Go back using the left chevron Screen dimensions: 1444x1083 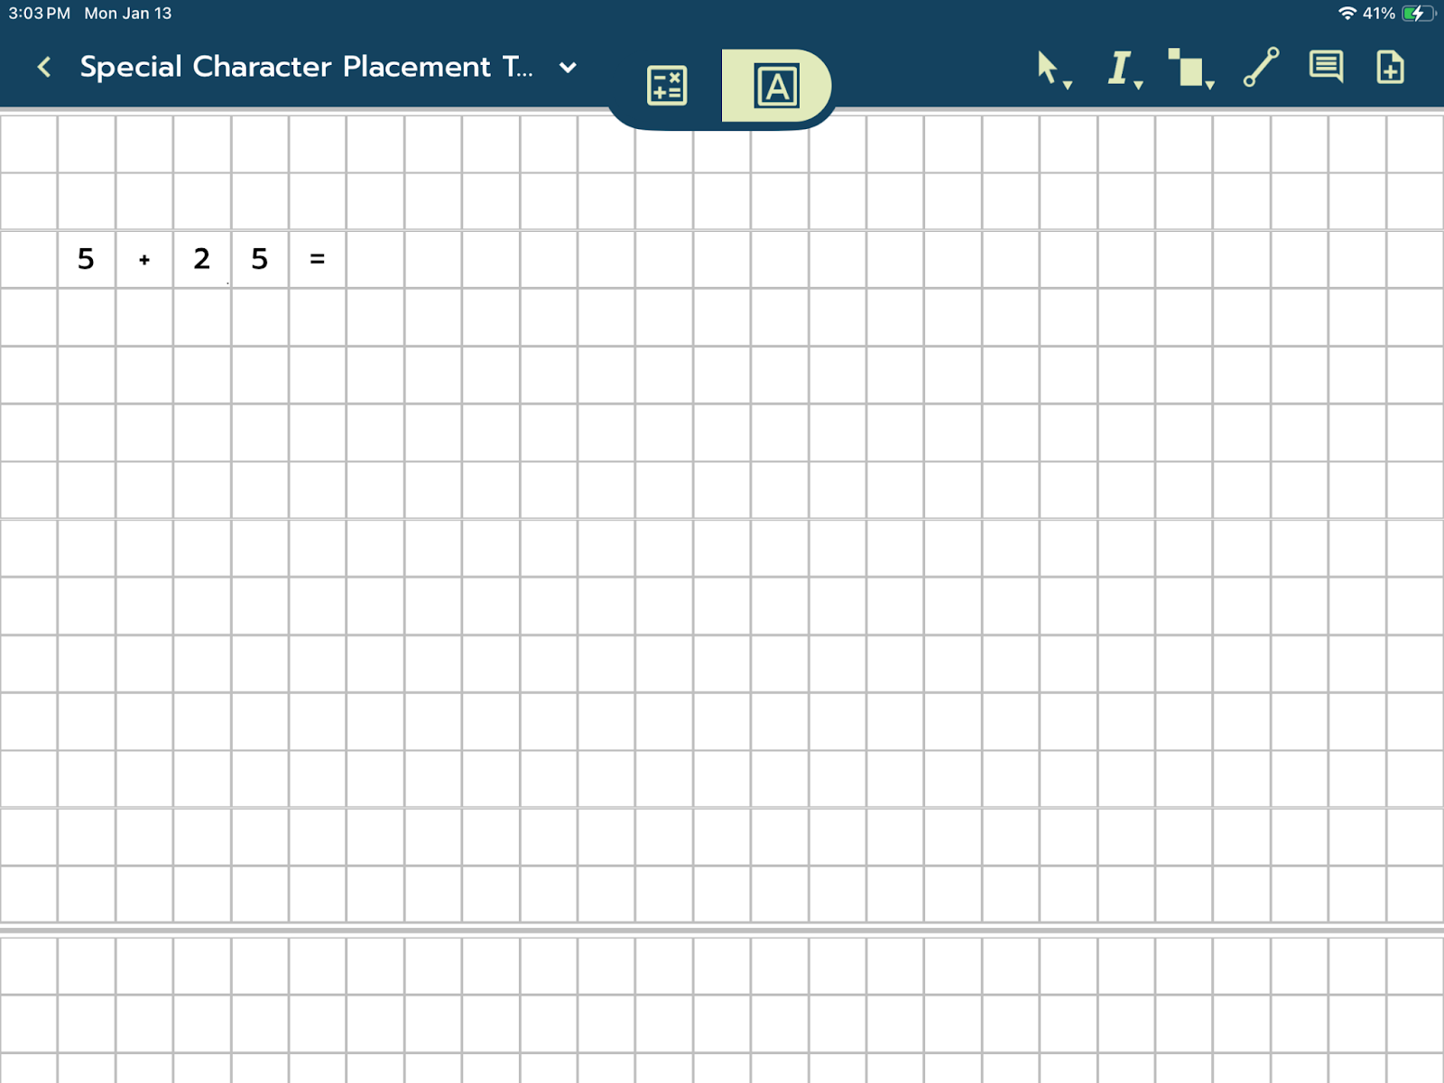click(x=44, y=67)
